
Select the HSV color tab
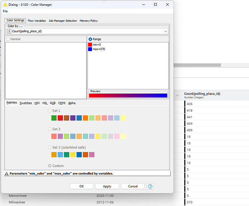[37, 103]
